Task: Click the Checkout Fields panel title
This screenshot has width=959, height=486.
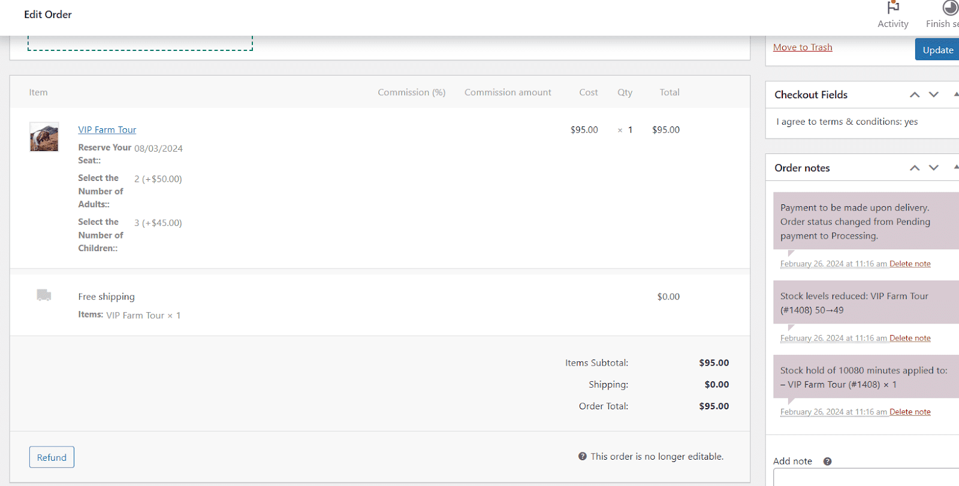Action: [x=811, y=95]
